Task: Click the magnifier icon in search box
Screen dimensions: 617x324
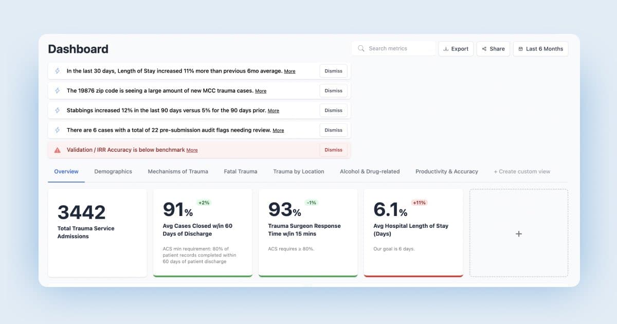Action: pos(361,48)
